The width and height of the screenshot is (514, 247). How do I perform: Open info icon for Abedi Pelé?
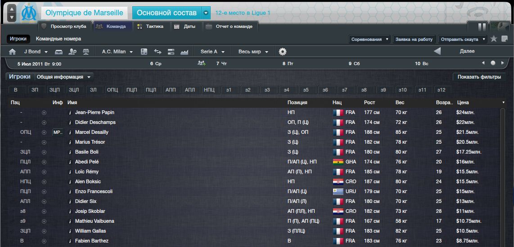(x=69, y=162)
